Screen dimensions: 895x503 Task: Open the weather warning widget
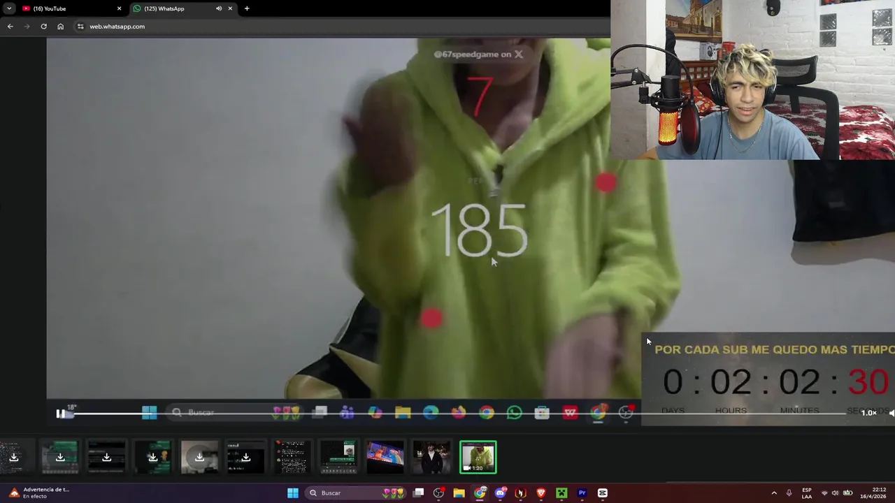pos(40,493)
